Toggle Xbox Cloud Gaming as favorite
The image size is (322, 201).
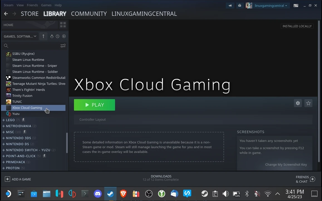tap(308, 103)
